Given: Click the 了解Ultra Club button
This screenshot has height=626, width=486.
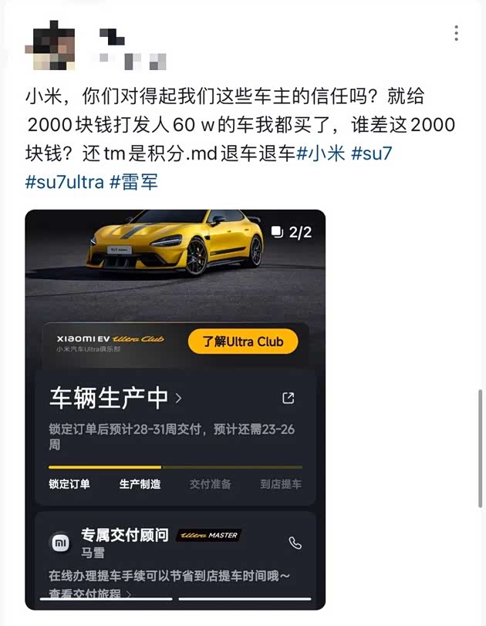Looking at the screenshot, I should (x=243, y=342).
